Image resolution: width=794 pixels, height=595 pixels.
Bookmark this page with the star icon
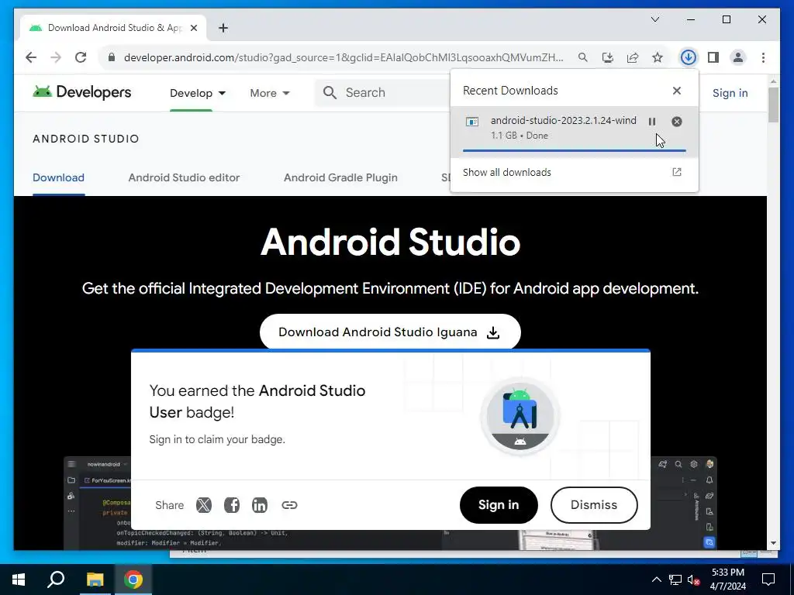658,57
